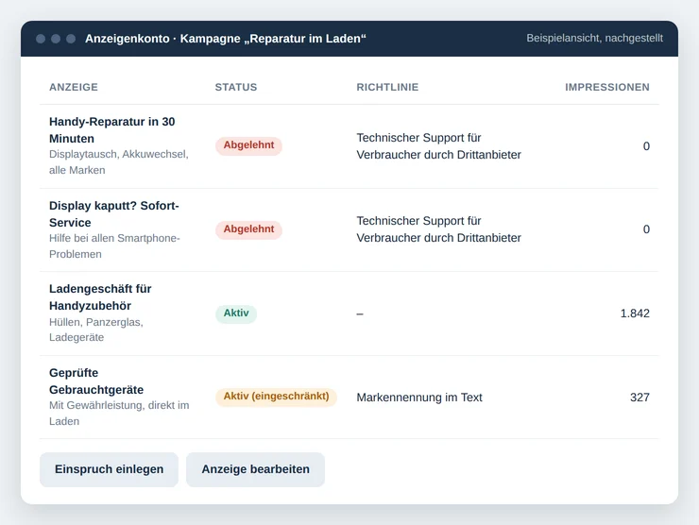This screenshot has height=525, width=699.
Task: Click impressions value 0 for Display kaputt
Action: tap(646, 229)
